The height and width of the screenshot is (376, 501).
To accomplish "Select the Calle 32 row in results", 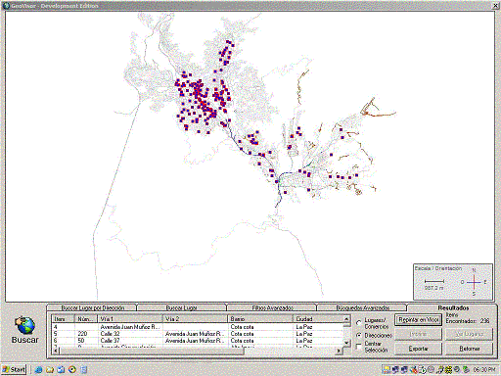I will pyautogui.click(x=198, y=334).
